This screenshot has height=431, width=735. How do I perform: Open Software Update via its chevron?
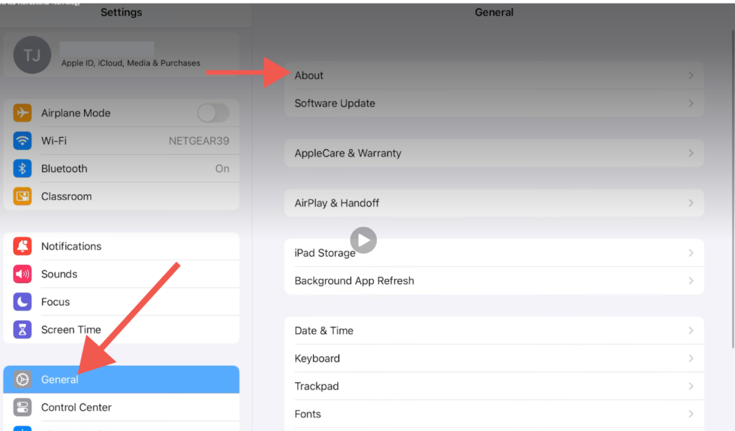690,103
